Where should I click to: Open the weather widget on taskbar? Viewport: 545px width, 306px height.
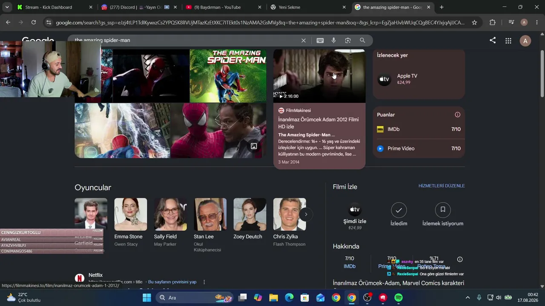23,297
